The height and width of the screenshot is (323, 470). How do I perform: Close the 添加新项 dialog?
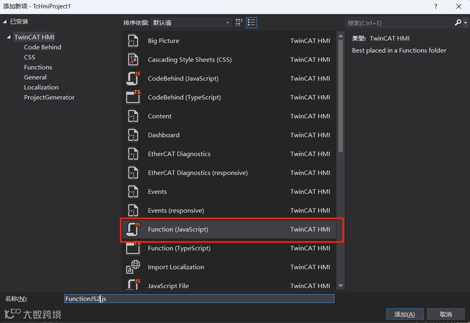[x=458, y=7]
